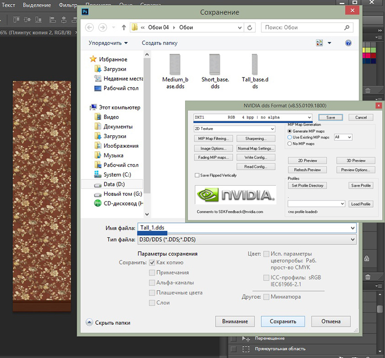This screenshot has height=358, width=385.
Task: Click the NVIDIA logo image
Action: (x=235, y=194)
